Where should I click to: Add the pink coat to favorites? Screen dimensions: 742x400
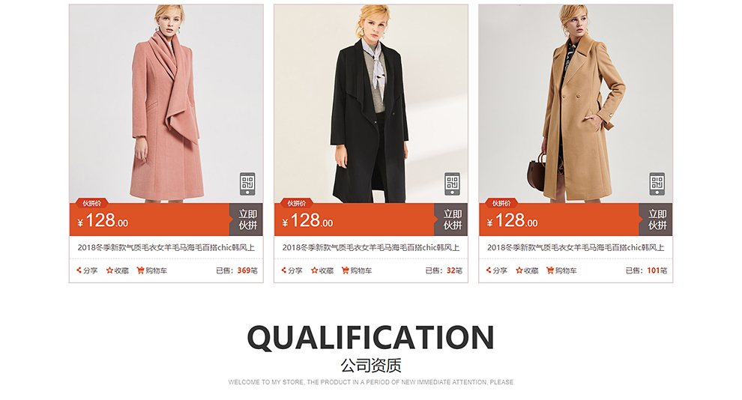coord(118,270)
